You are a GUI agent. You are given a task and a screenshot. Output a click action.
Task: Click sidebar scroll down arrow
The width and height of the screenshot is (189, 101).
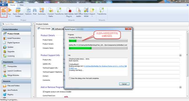click(x=34, y=97)
